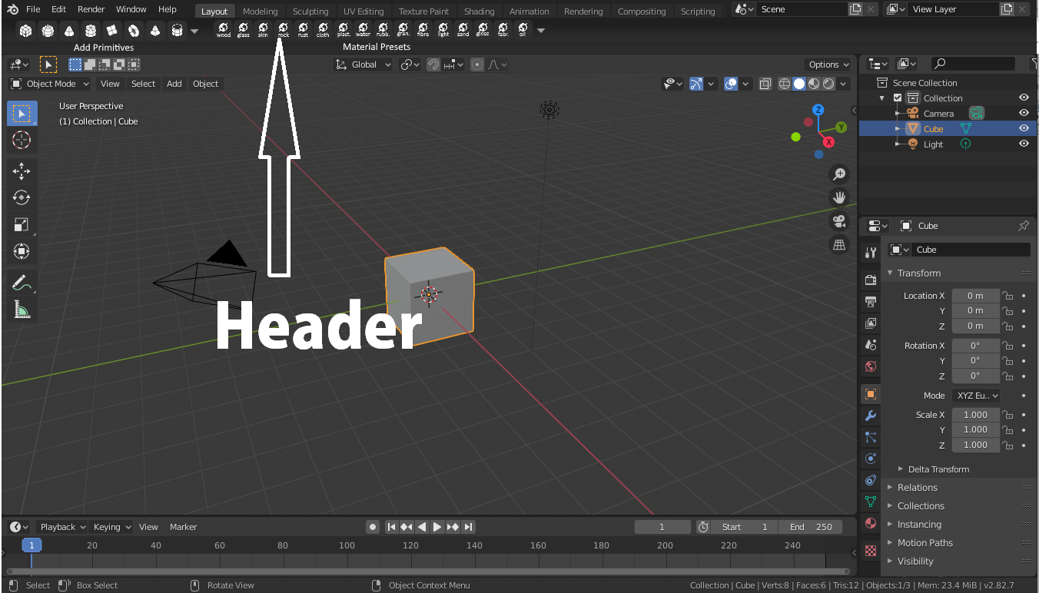This screenshot has width=1039, height=593.
Task: Select the Move tool
Action: click(22, 171)
